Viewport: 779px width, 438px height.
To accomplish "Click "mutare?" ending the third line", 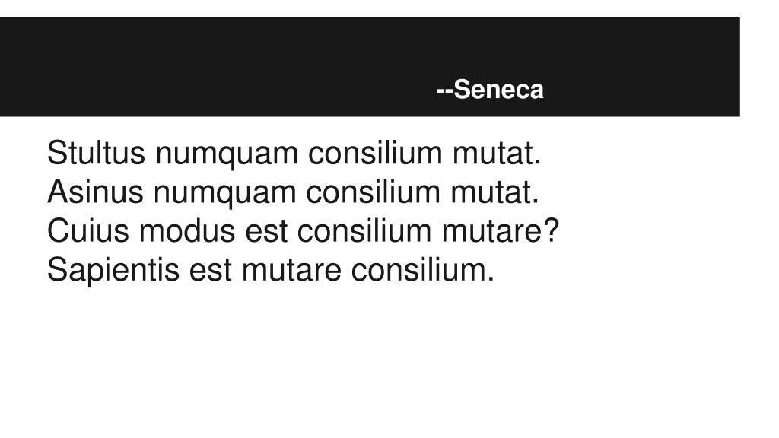I will [501, 231].
